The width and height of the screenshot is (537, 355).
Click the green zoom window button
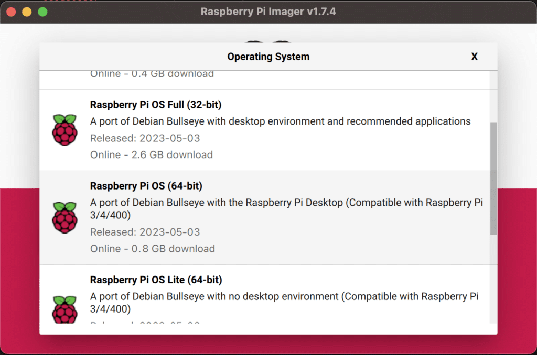pos(42,12)
